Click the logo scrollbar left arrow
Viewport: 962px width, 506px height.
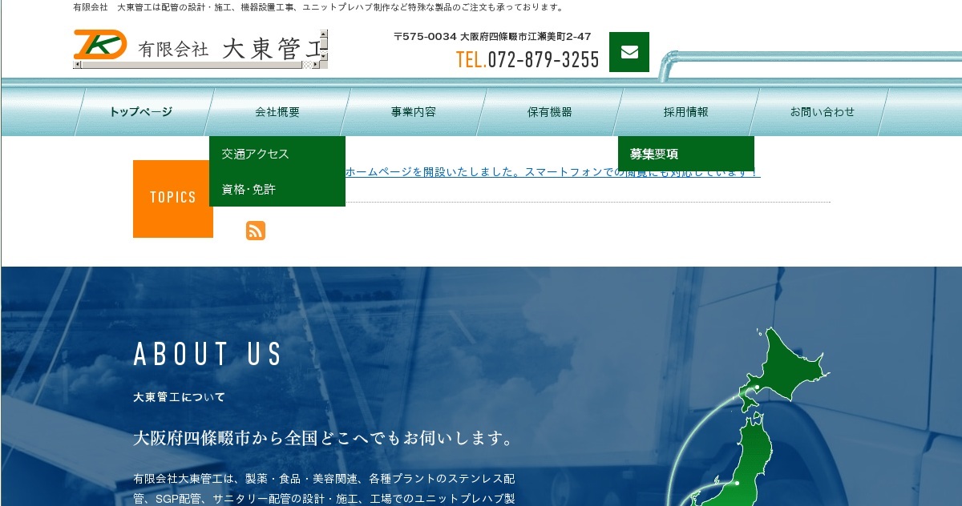click(77, 66)
